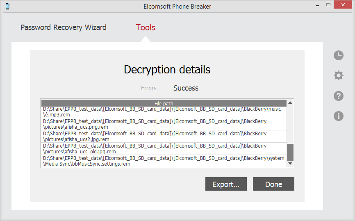Click the info (i) icon
355x221 pixels.
338,116
